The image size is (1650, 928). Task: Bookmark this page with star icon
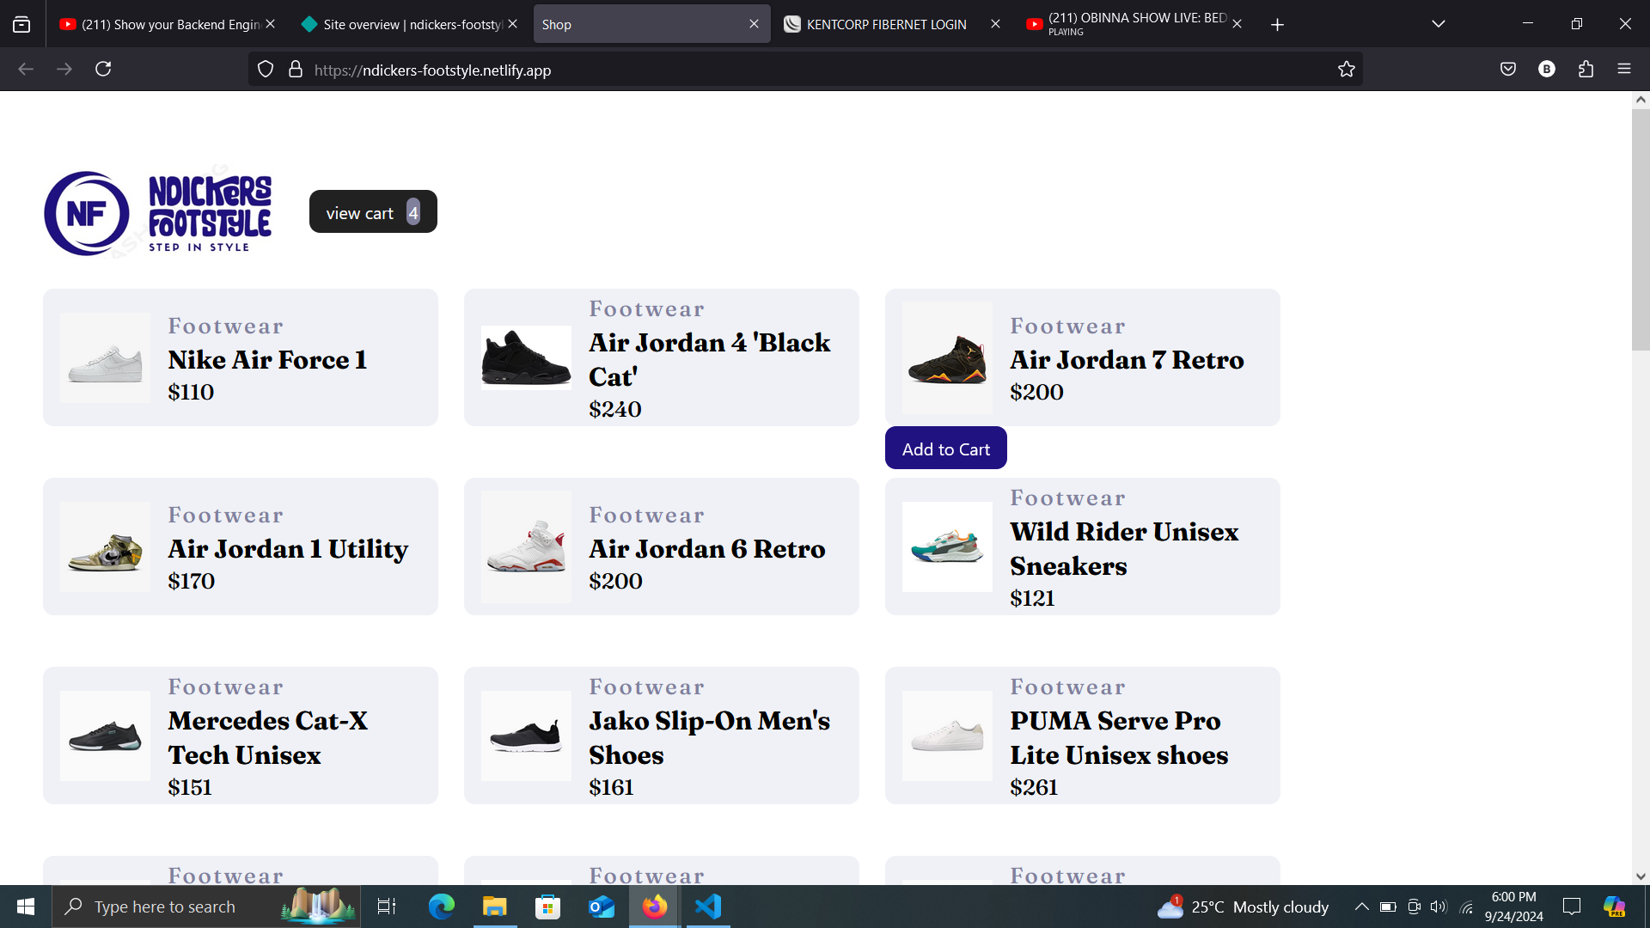(1346, 70)
